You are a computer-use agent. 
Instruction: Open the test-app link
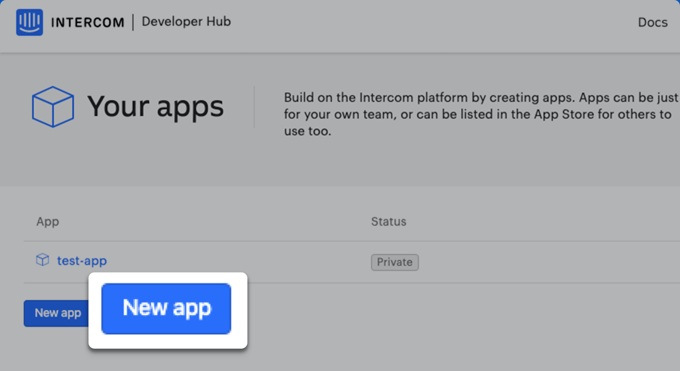[x=82, y=261]
